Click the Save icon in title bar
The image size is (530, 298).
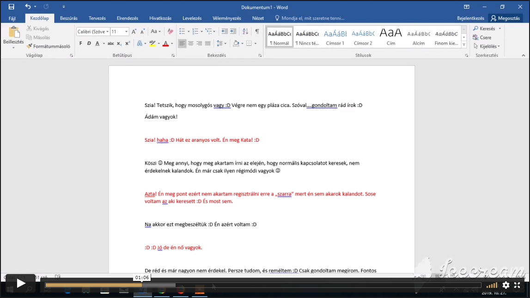(12, 7)
